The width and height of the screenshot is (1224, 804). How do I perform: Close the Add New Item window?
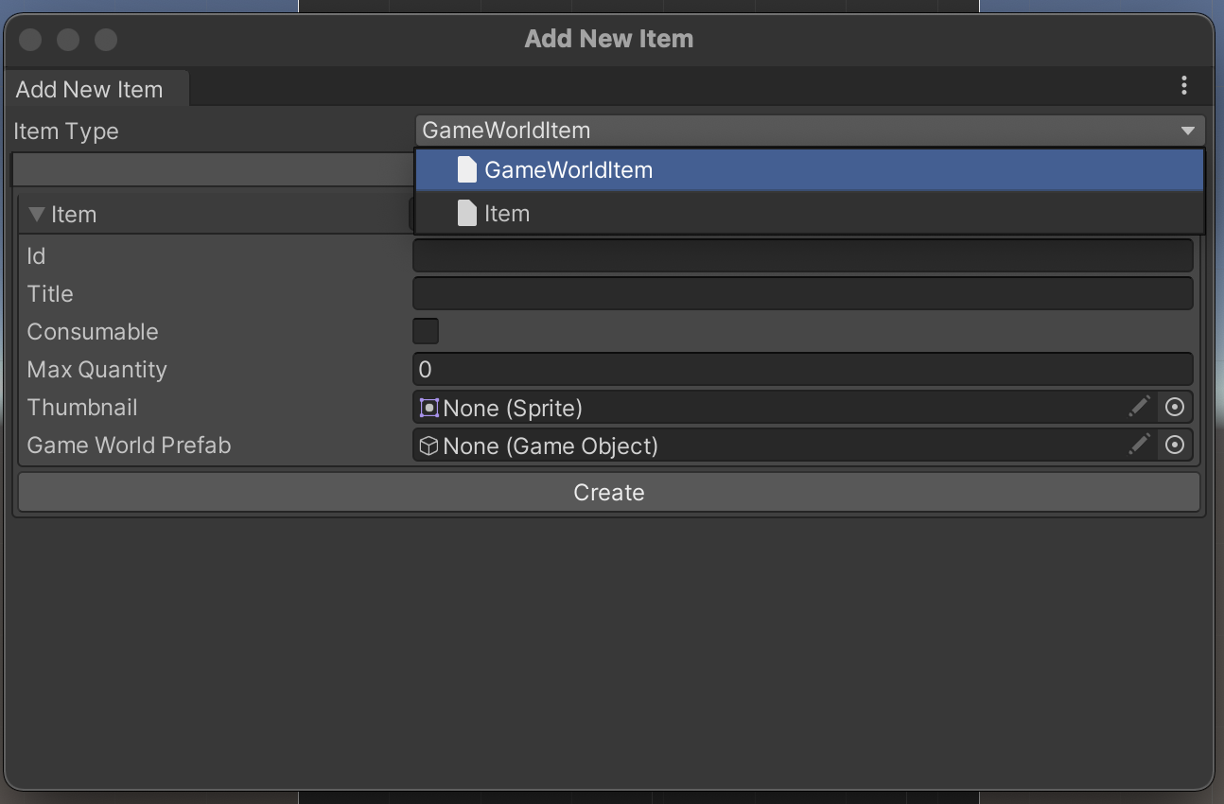tap(30, 40)
